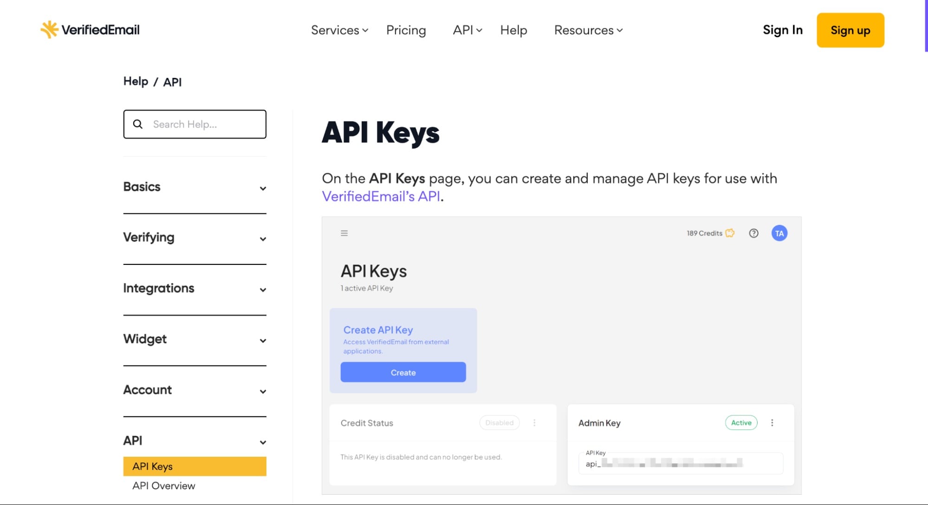Open the TA user avatar menu
The height and width of the screenshot is (505, 928).
tap(779, 233)
